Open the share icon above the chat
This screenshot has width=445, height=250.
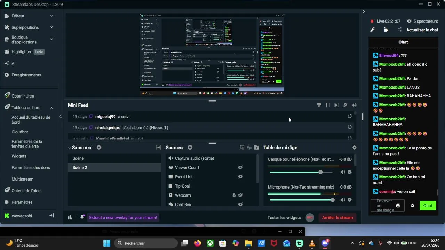tap(399, 30)
